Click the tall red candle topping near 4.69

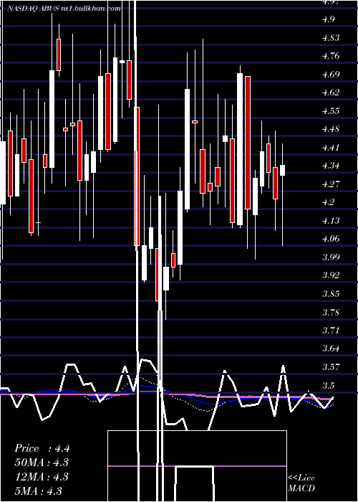[248, 143]
